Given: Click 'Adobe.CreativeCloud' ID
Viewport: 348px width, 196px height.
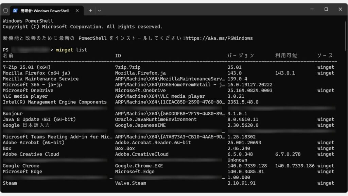Looking at the screenshot, I should tap(142, 154).
